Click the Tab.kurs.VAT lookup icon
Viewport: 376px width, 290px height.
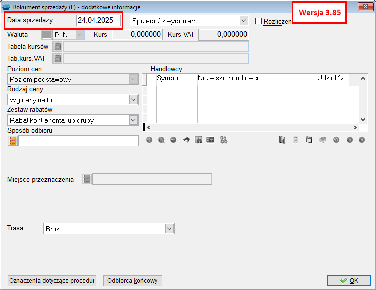click(57, 59)
